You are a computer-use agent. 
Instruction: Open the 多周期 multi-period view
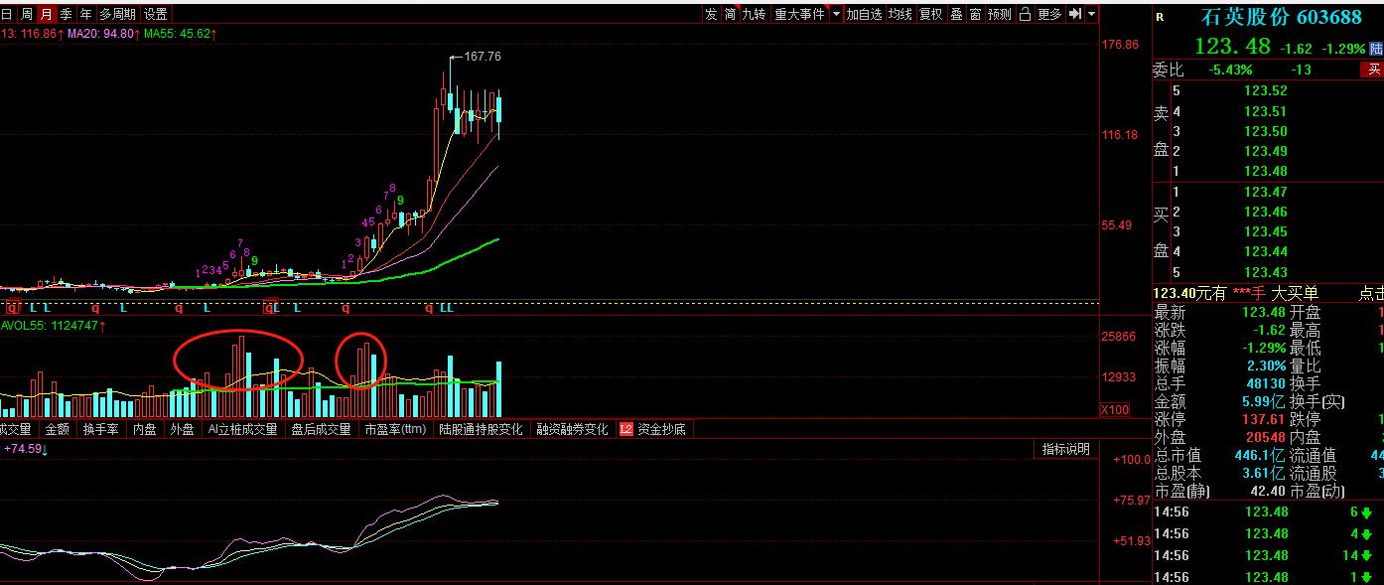point(117,14)
